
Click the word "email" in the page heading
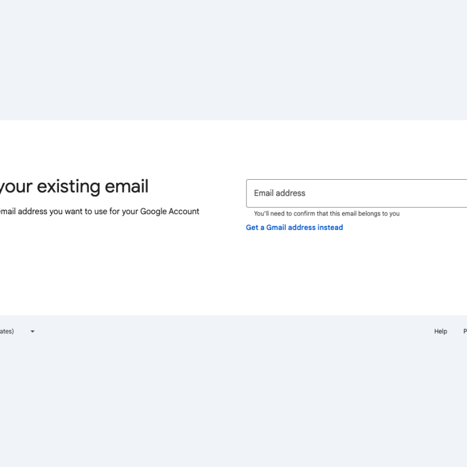click(x=126, y=187)
